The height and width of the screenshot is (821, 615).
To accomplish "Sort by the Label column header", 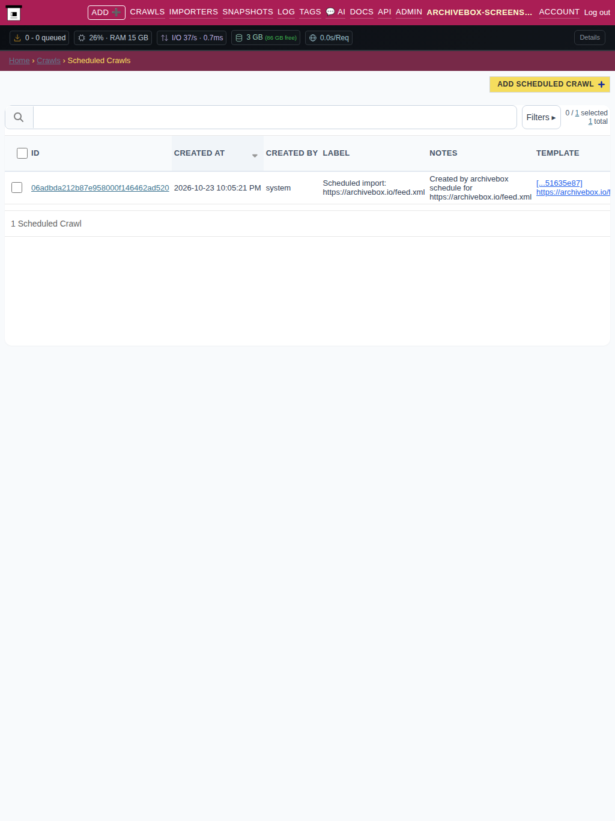I will [336, 153].
